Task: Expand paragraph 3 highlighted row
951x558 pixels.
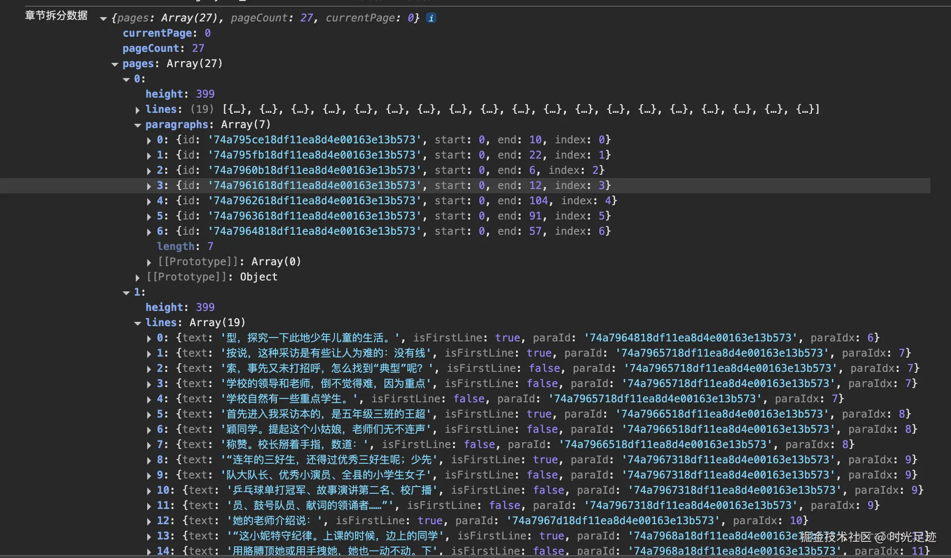Action: (149, 186)
